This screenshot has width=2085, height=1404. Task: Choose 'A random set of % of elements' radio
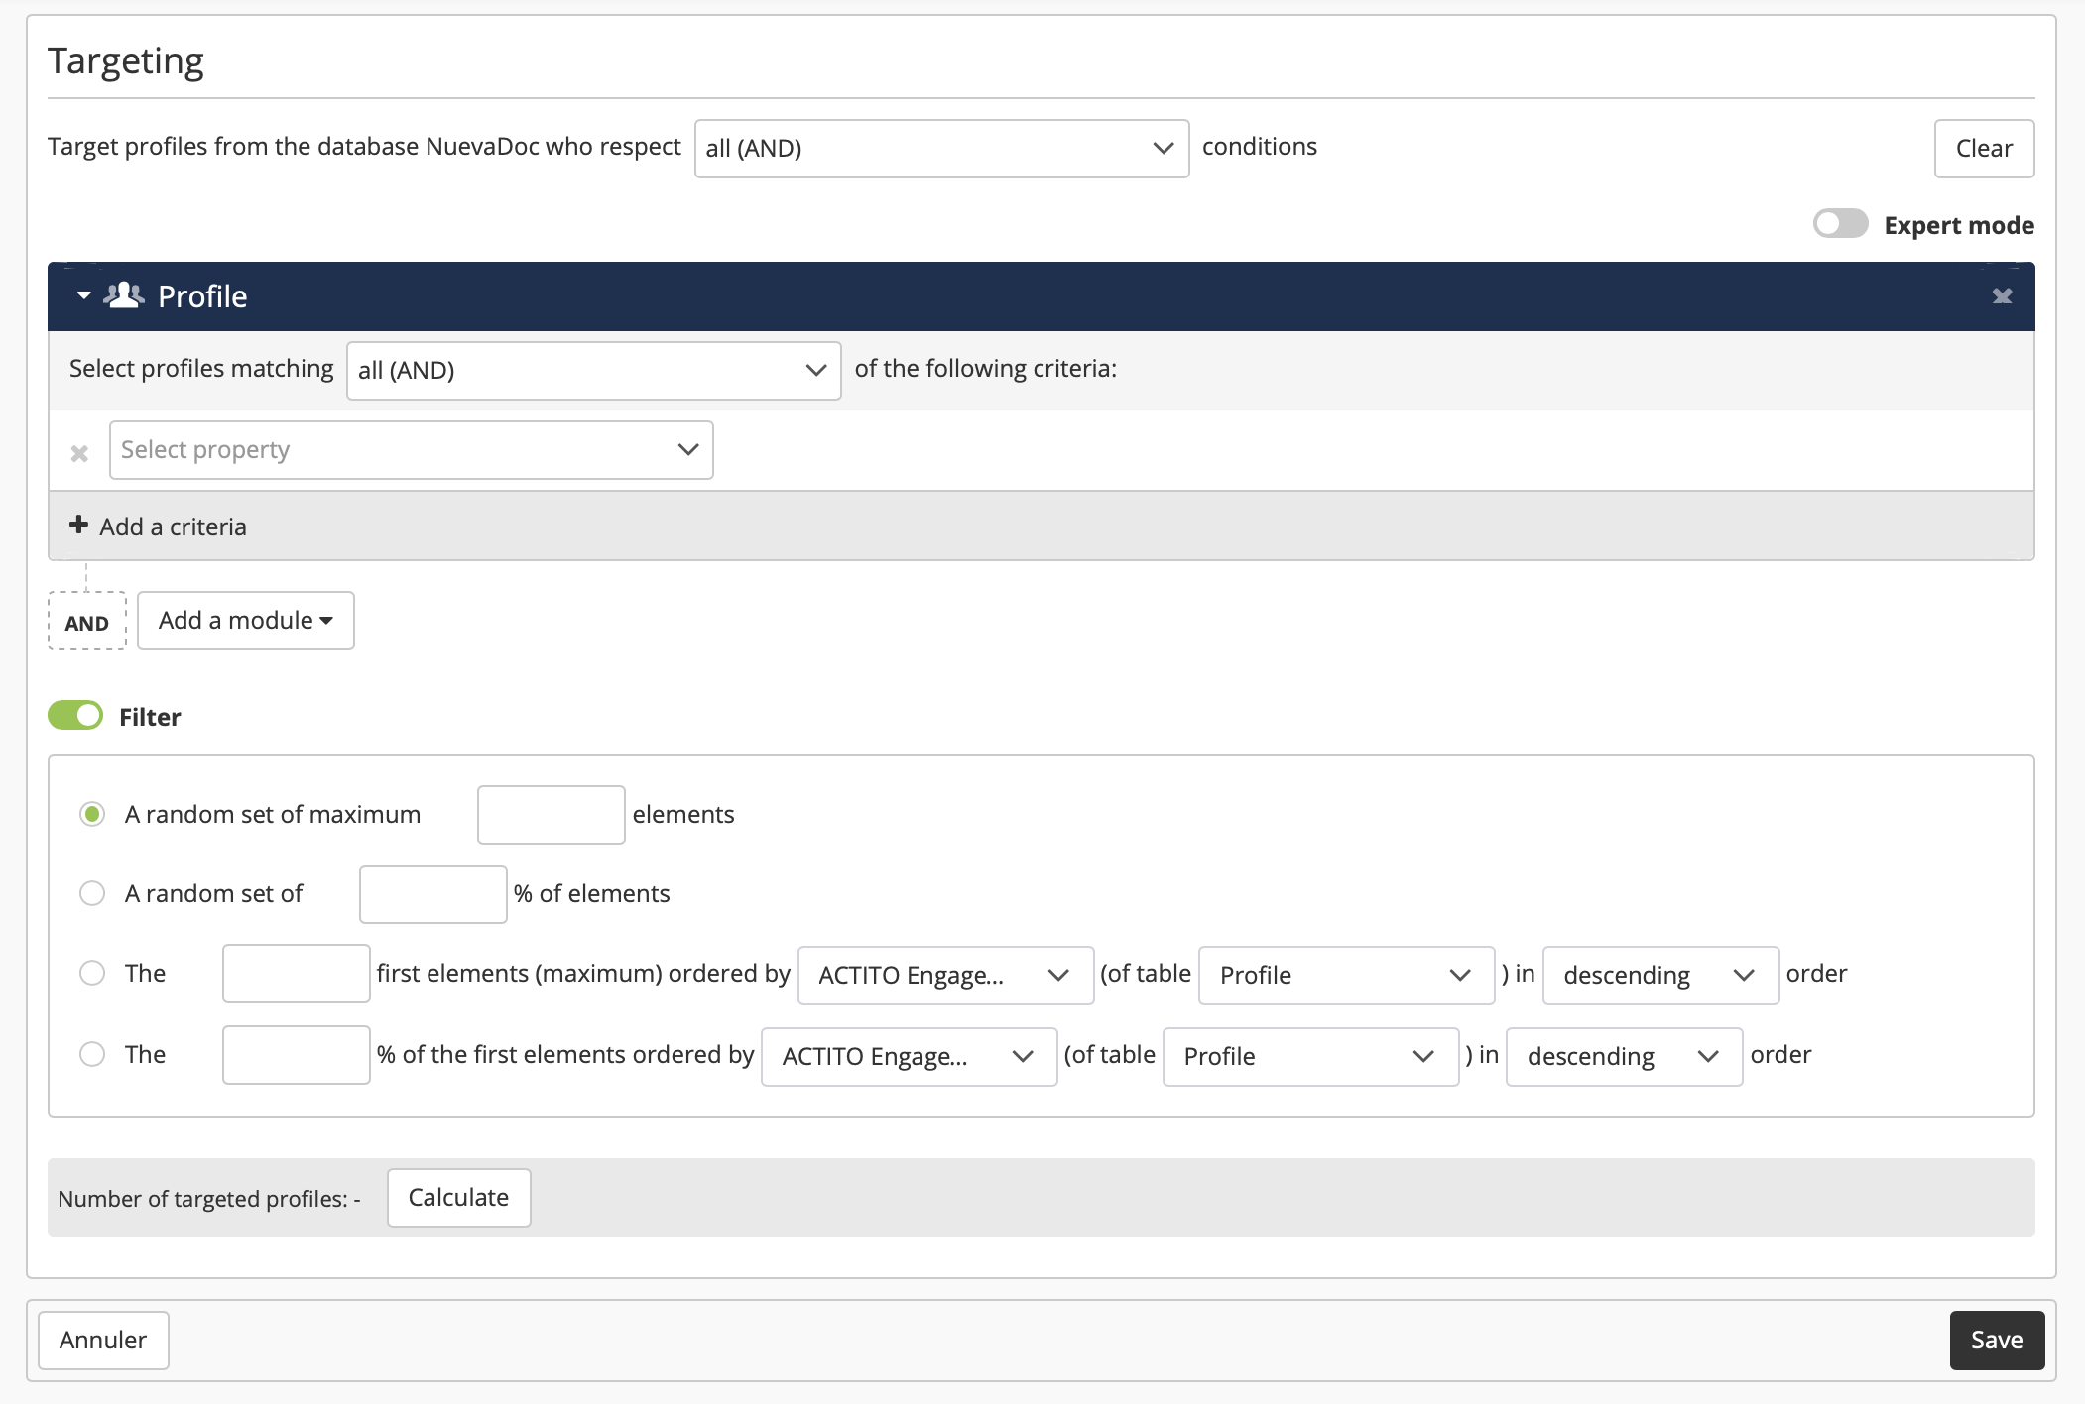tap(92, 893)
